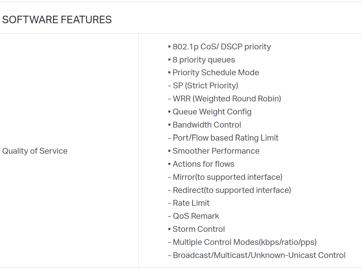Select the Quality of Service row label
Screen dimensions: 362x269
[35, 151]
